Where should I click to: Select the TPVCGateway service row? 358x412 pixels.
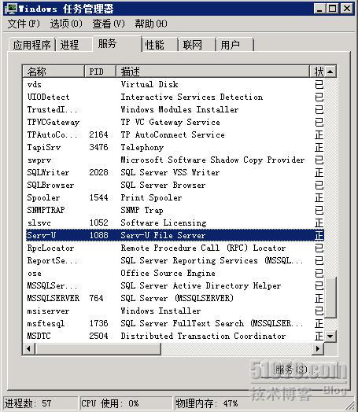click(173, 122)
